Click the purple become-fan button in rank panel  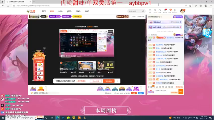coord(178,17)
